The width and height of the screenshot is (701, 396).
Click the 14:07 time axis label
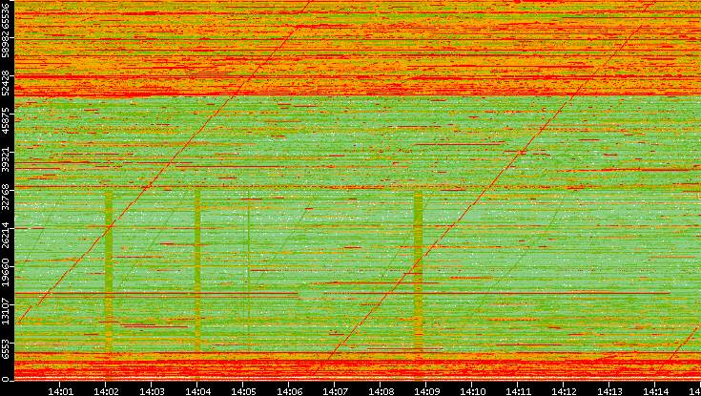click(x=336, y=390)
